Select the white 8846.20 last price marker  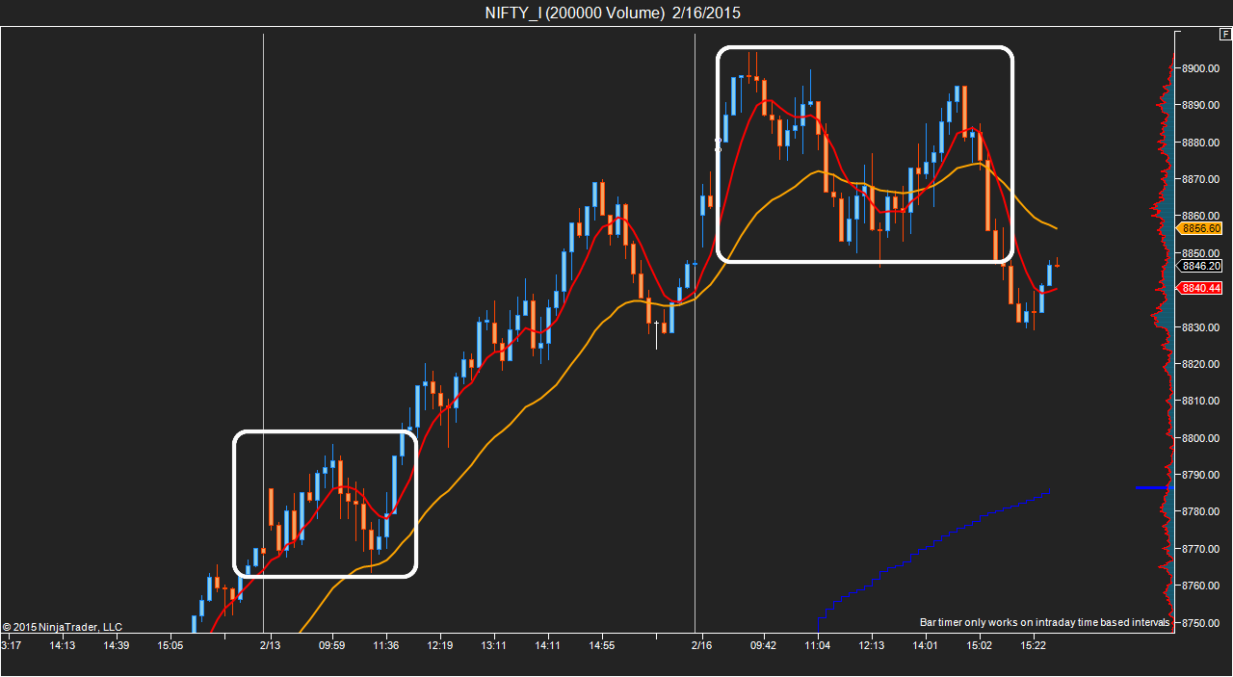tap(1202, 266)
